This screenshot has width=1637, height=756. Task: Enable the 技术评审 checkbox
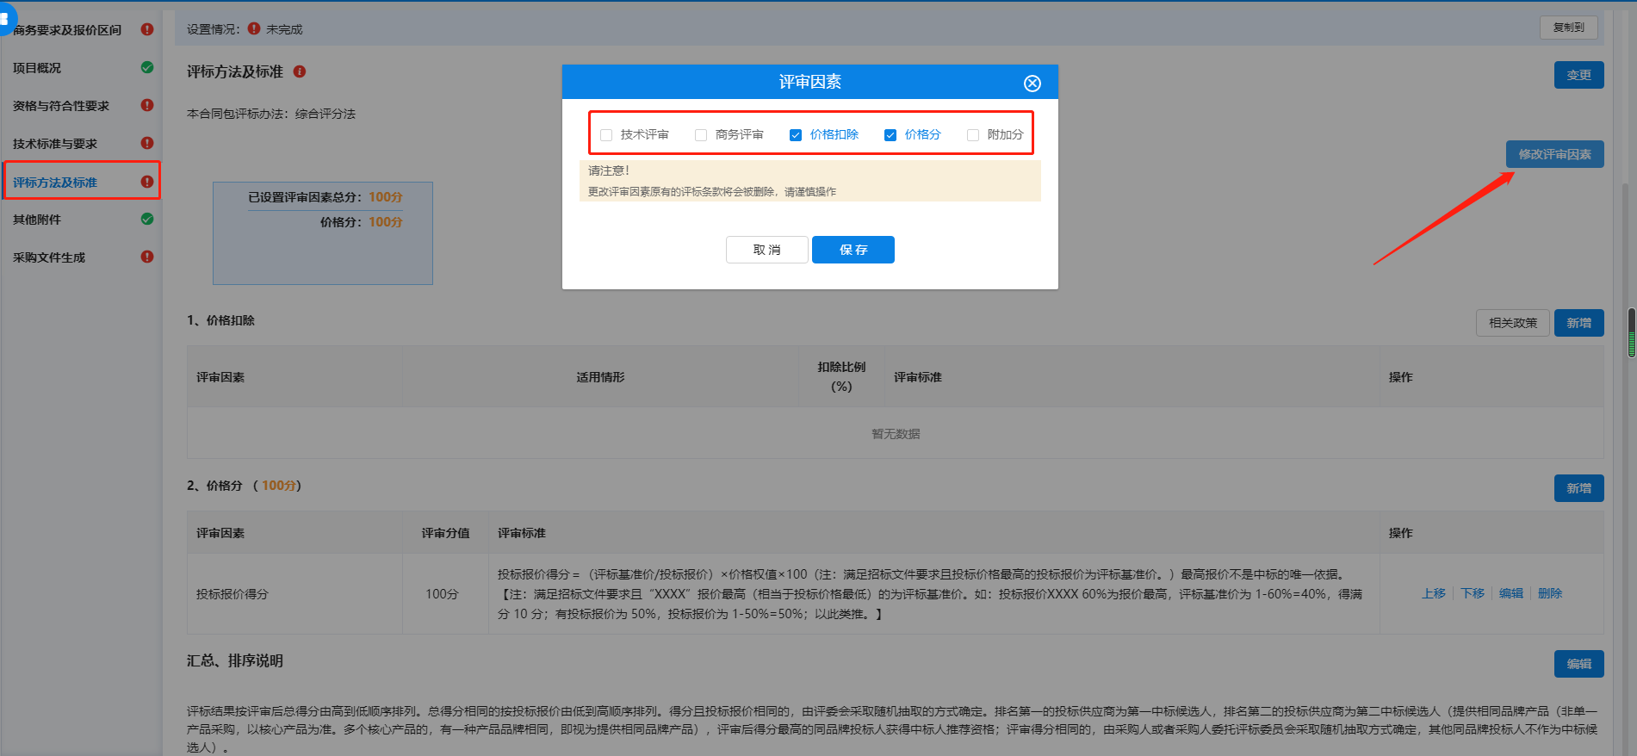click(606, 135)
